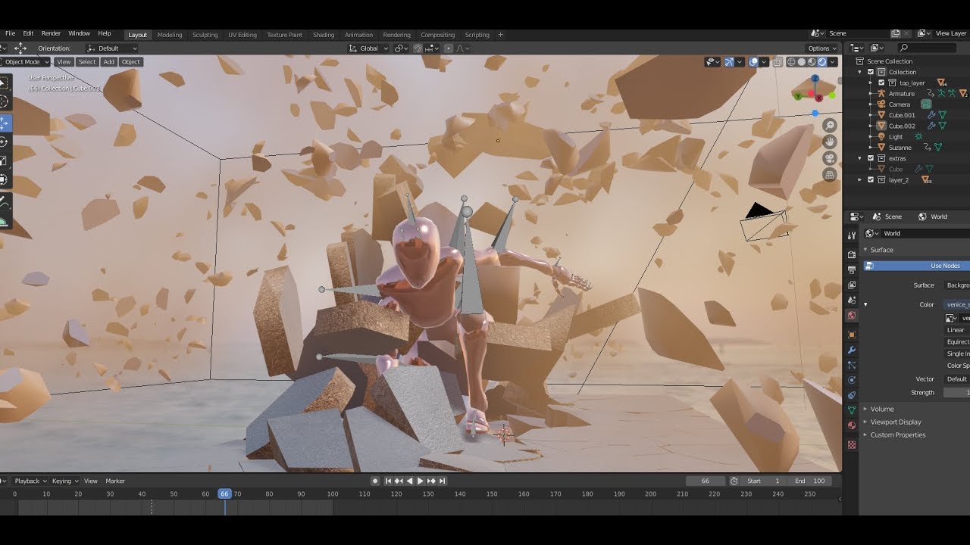Open the Object Mode dropdown
The width and height of the screenshot is (970, 545).
26,62
